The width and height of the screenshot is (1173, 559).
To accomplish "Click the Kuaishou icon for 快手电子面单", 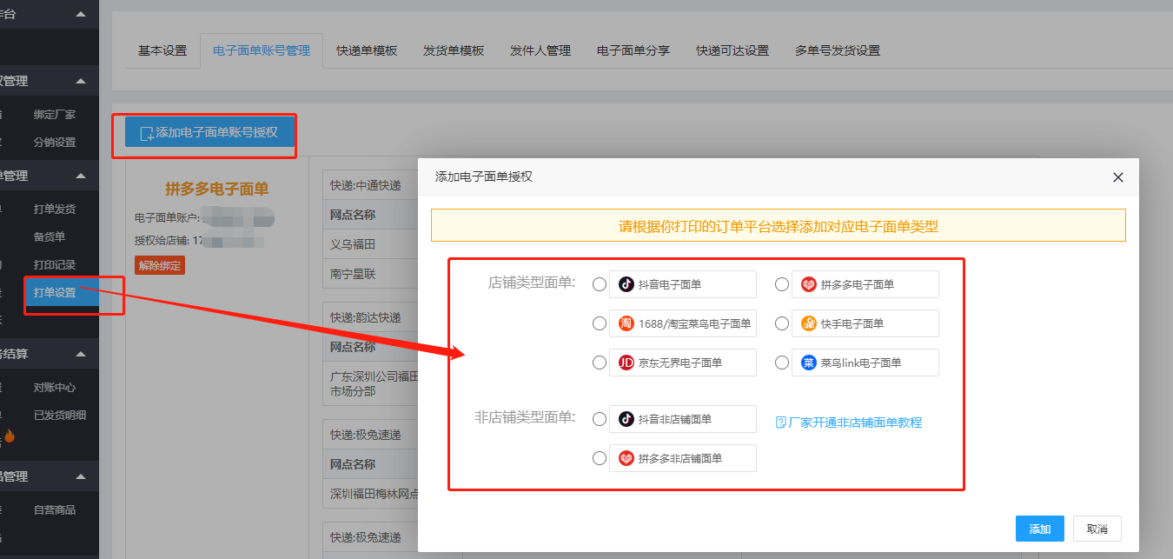I will click(x=808, y=323).
